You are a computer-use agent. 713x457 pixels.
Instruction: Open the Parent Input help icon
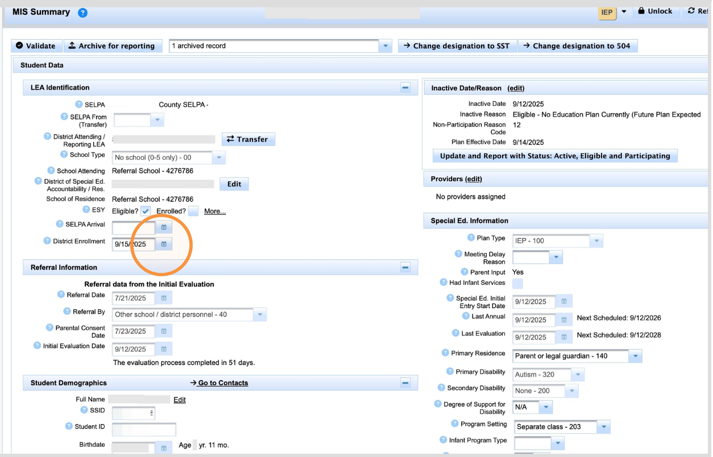[x=465, y=272]
